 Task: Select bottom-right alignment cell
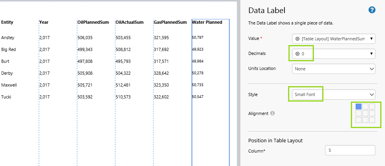[372, 120]
